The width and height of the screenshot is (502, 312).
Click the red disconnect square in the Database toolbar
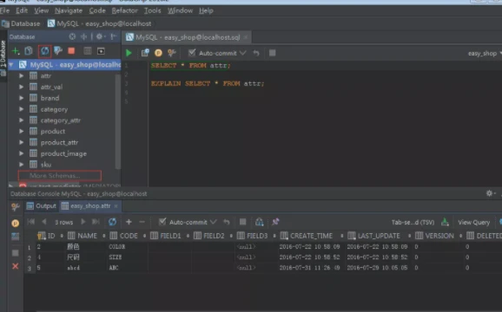coord(71,51)
